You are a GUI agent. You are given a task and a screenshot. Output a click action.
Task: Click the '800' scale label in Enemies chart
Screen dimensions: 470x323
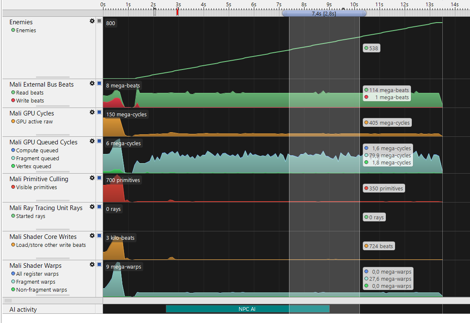pos(111,23)
